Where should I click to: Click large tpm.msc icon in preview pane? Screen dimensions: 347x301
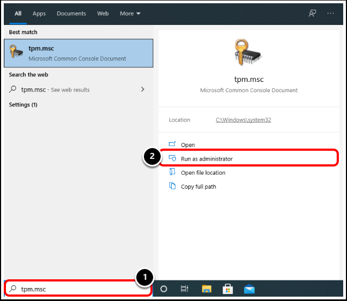pyautogui.click(x=248, y=52)
